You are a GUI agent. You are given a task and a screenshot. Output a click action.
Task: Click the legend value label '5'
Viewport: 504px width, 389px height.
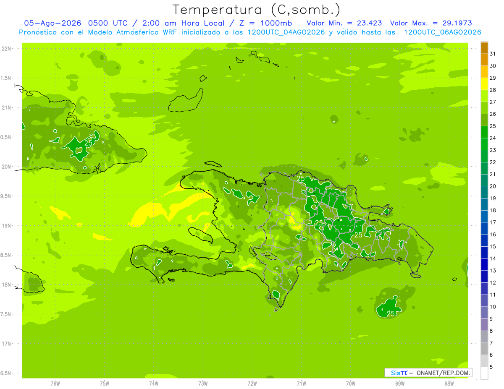[491, 367]
